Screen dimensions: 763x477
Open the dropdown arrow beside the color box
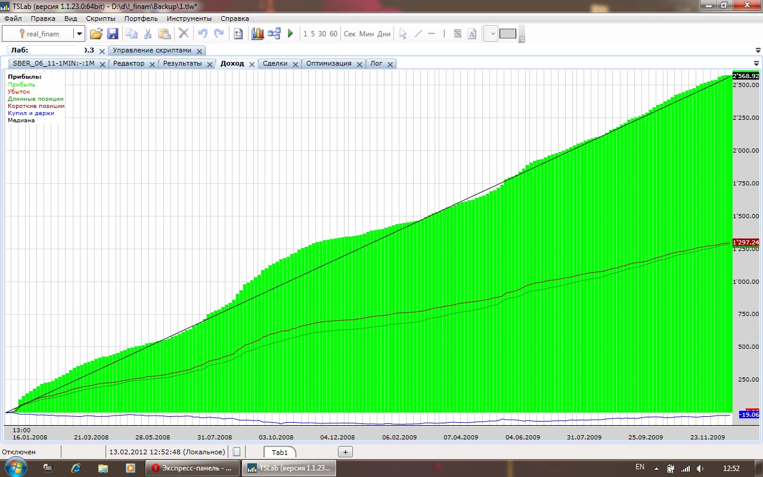(x=491, y=34)
